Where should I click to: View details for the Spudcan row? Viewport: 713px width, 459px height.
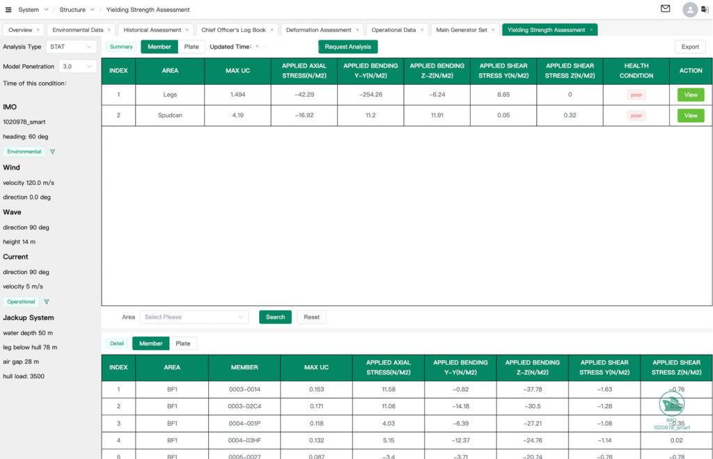click(690, 115)
